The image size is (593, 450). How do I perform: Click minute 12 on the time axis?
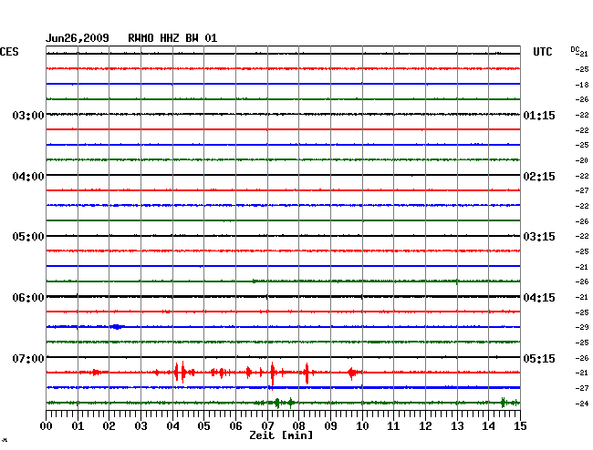(x=425, y=425)
